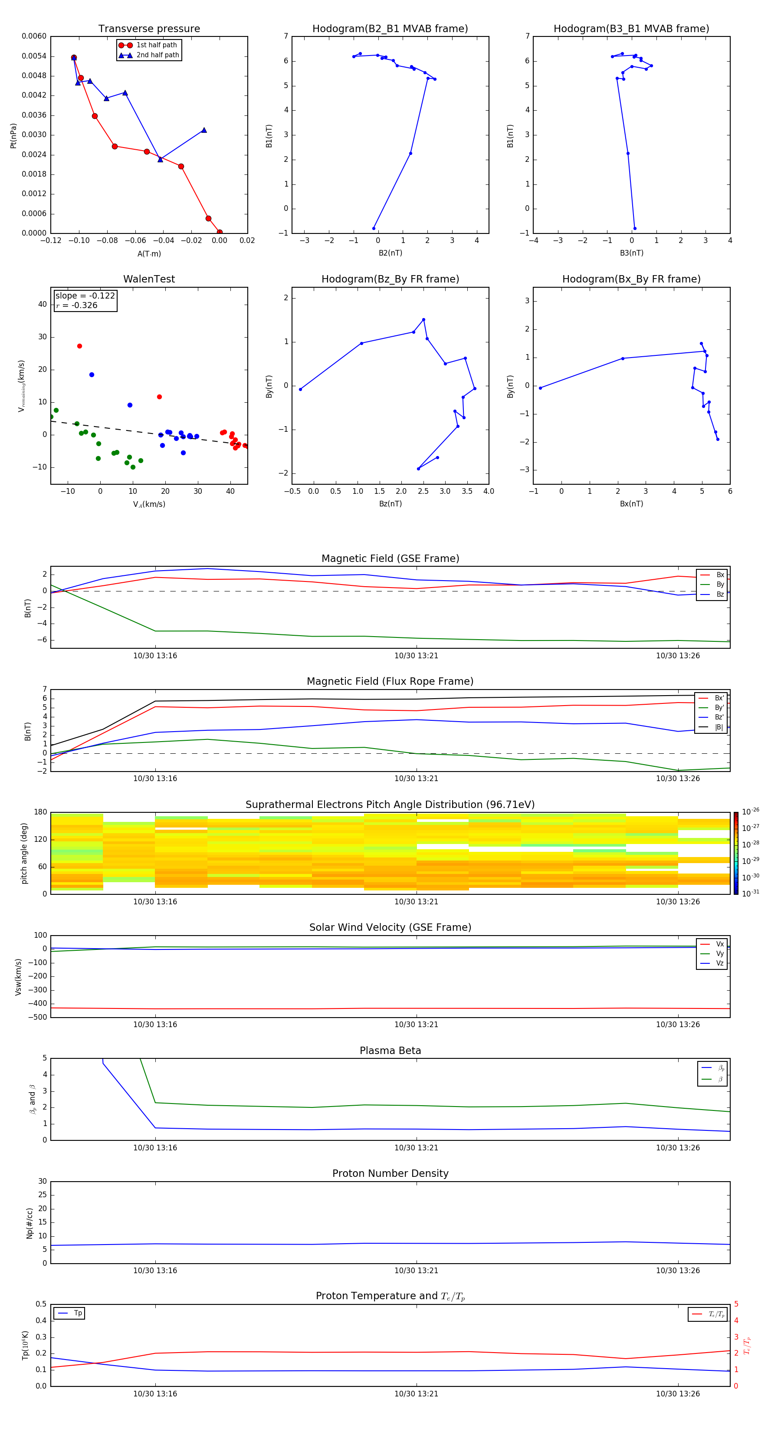
Task: Click the "pitch angle (deg)" axis label
Action: [24, 853]
